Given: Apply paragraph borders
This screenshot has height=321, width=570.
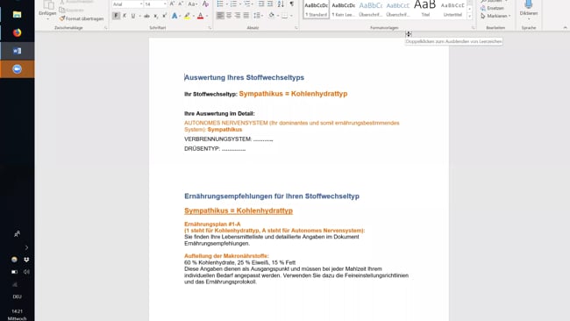Looking at the screenshot, I should (x=285, y=16).
